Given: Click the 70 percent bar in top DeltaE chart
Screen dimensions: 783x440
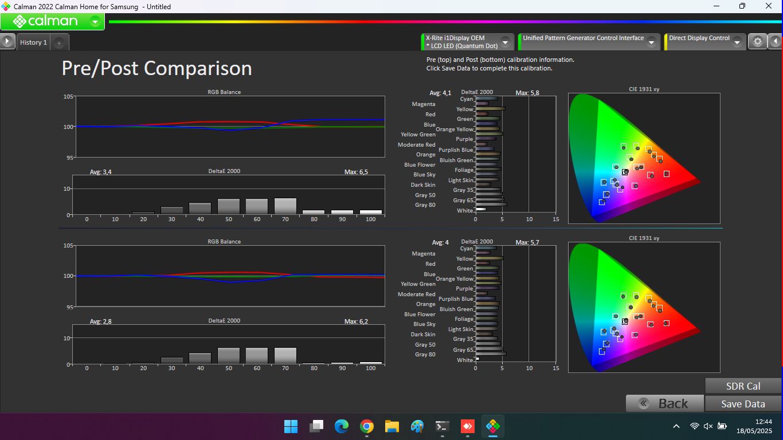Looking at the screenshot, I should click(285, 206).
